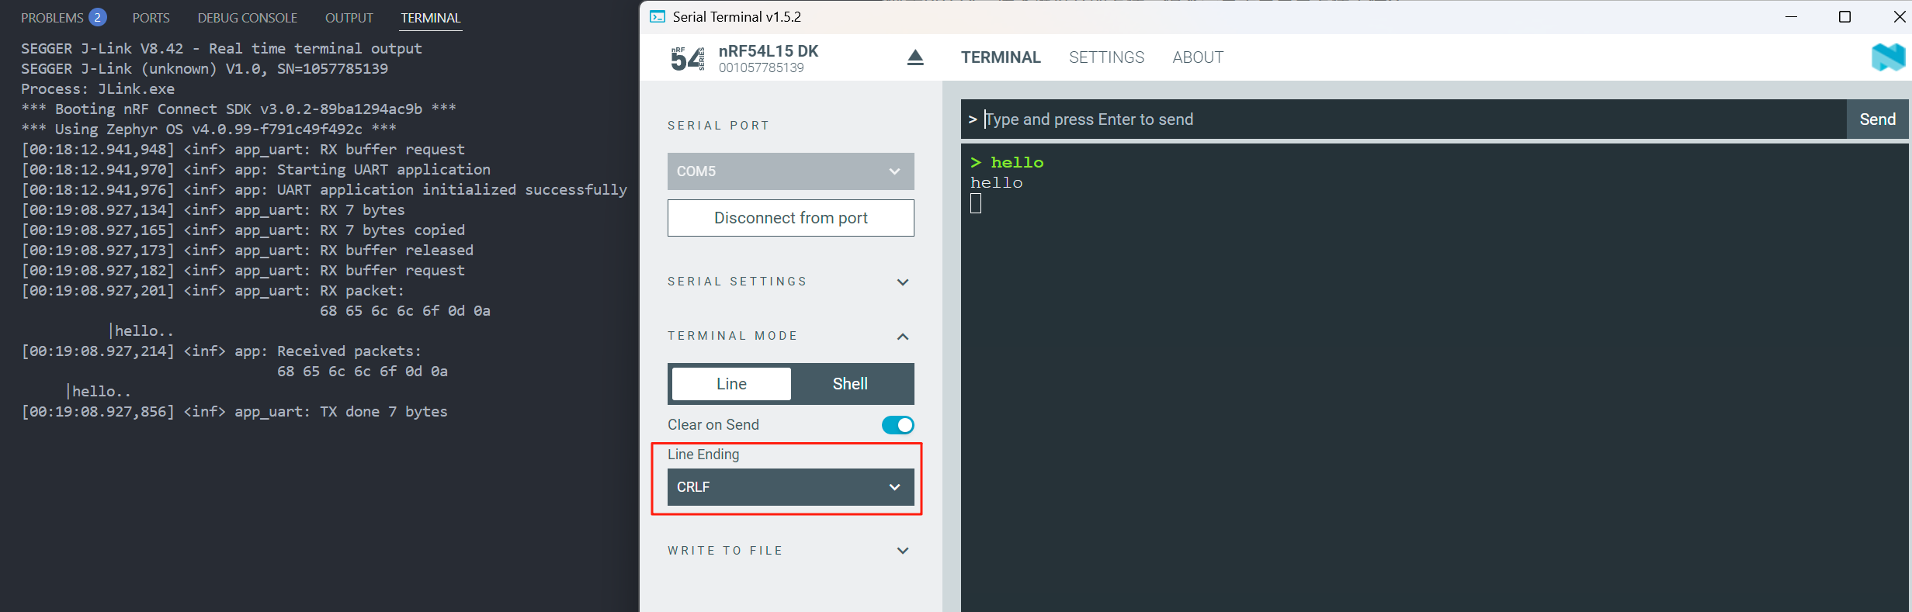This screenshot has height=612, width=1912.
Task: Expand the SERIAL SETTINGS section
Action: (788, 282)
